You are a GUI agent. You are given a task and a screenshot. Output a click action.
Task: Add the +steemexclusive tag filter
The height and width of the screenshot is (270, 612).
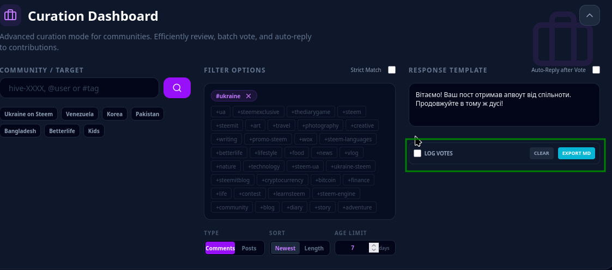tap(258, 112)
